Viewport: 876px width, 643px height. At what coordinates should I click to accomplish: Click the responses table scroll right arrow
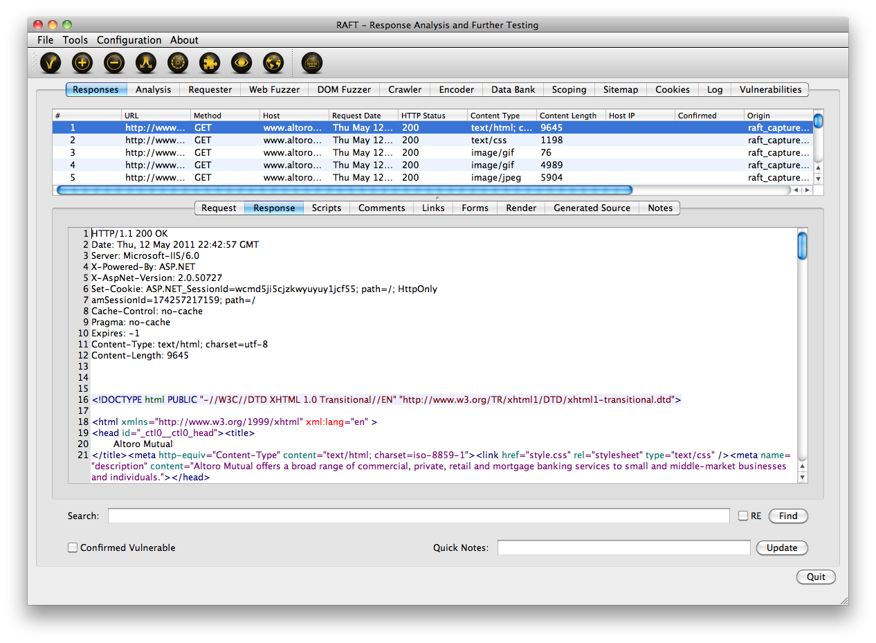coord(807,190)
